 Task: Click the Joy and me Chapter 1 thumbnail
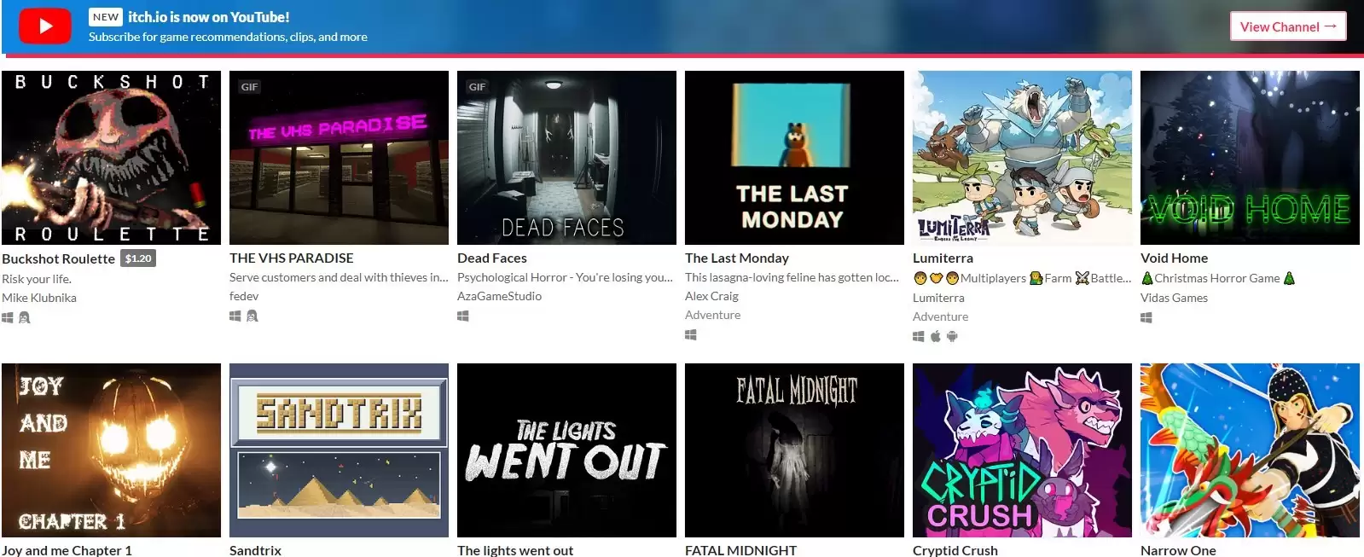point(111,450)
